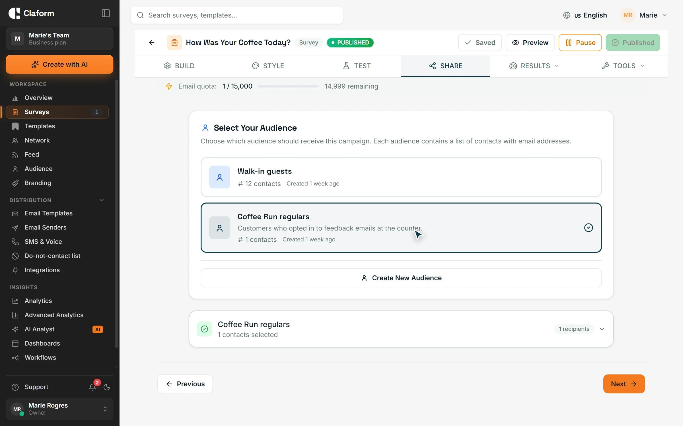Click the Coffee Run regulars check circle
Screen dimensions: 683x426
pyautogui.click(x=588, y=227)
